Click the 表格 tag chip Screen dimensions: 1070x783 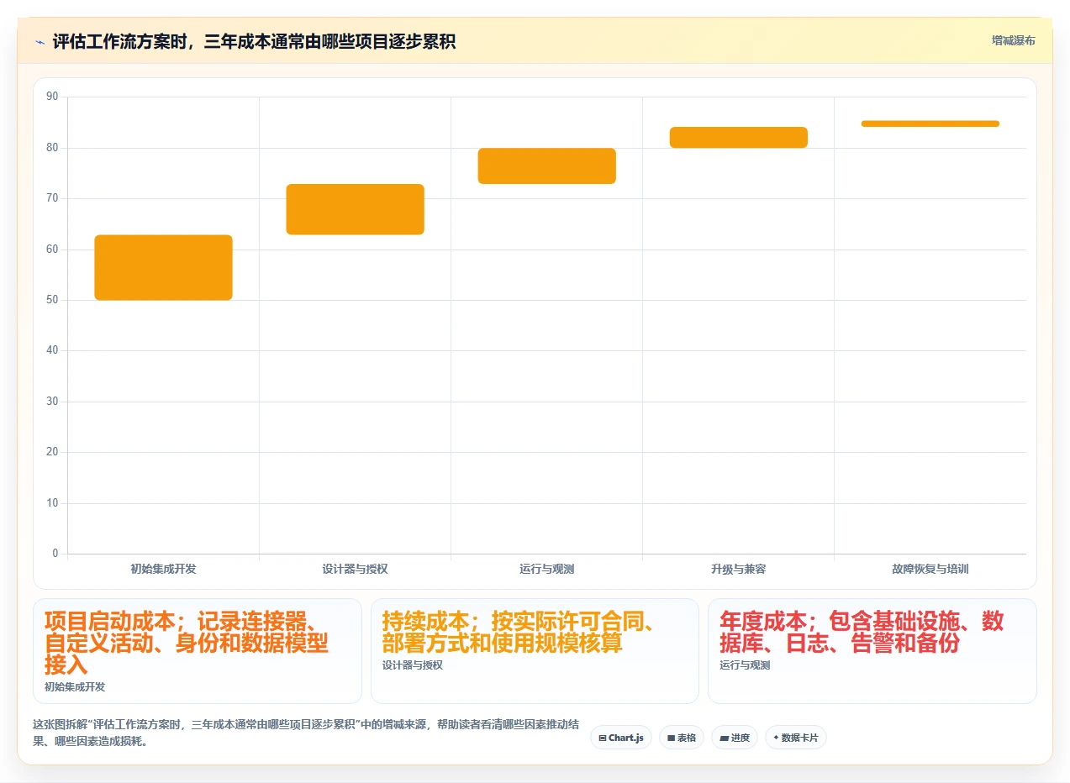point(682,738)
